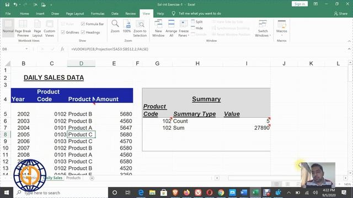Screen dimensions: 353x198
Task: Sign in to Office account
Action: point(299,4)
